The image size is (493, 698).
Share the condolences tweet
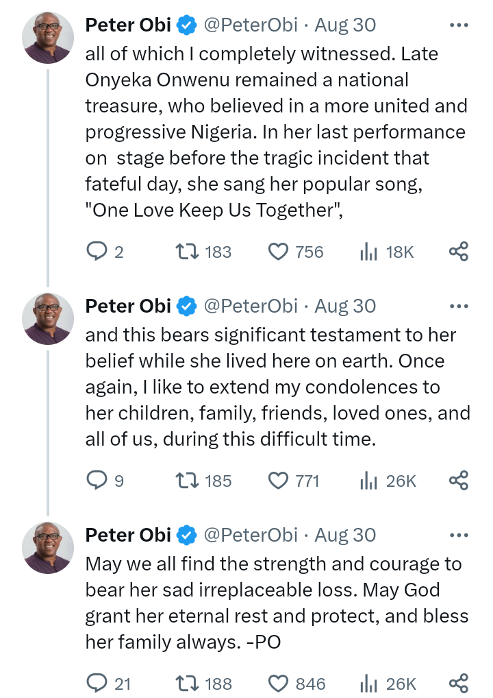458,481
